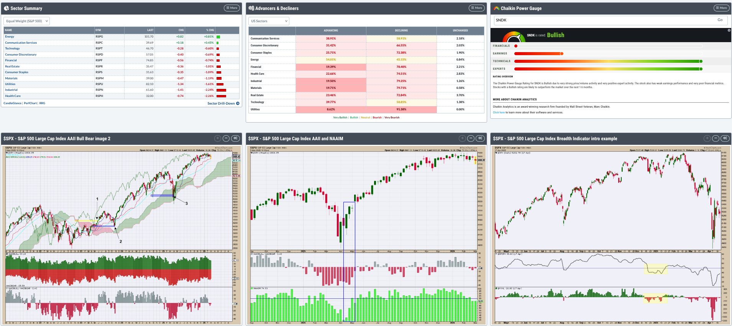Click minus icon on AAII and NAAIM panel
The image size is (732, 326).
[x=471, y=139]
